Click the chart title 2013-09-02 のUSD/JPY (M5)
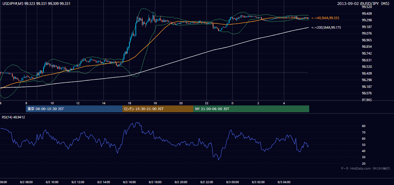 (x=364, y=3)
